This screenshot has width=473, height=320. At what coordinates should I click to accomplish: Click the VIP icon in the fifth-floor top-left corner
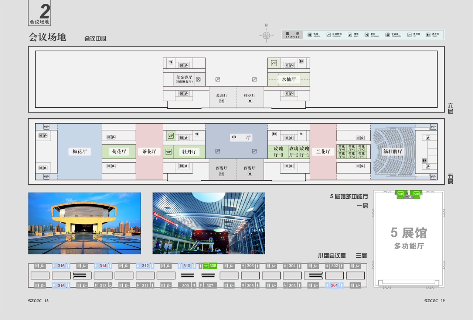(46, 126)
